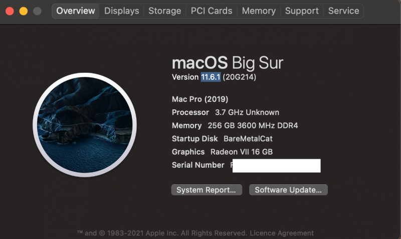Minimize the window with yellow button

[x=23, y=11]
